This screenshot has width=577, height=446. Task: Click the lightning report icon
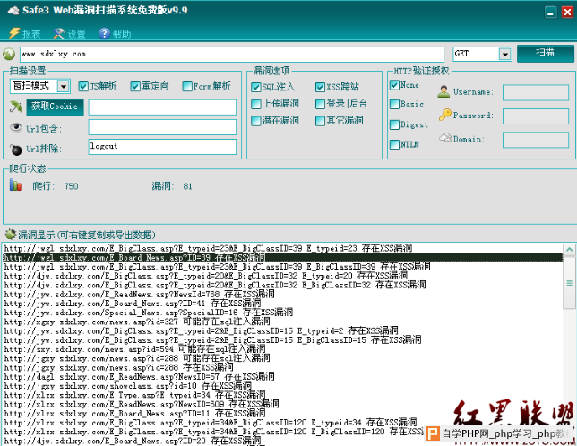[x=14, y=33]
